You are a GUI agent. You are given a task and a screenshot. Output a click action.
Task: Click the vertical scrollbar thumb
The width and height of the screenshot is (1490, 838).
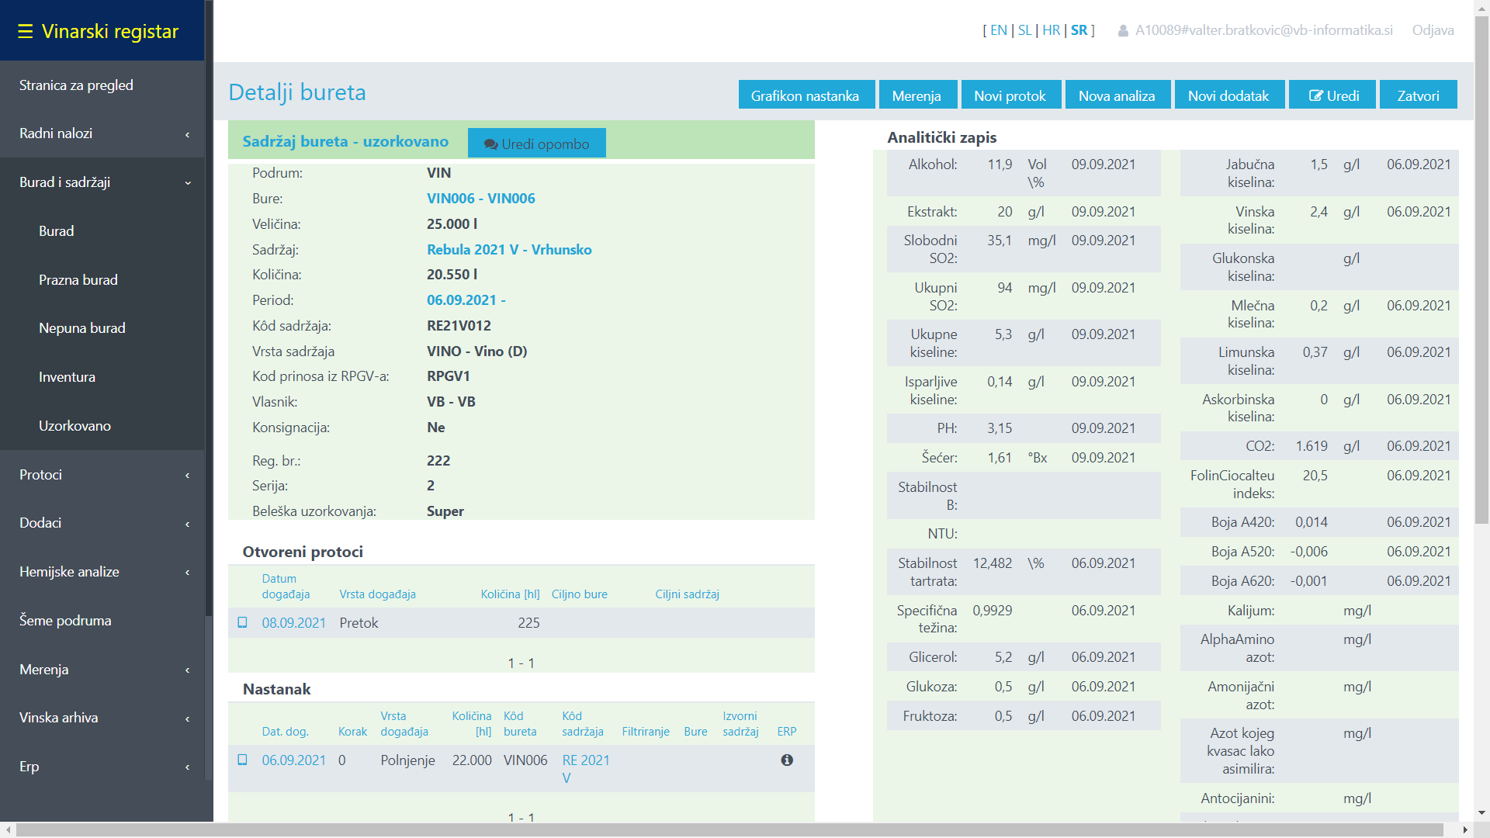point(1481,271)
